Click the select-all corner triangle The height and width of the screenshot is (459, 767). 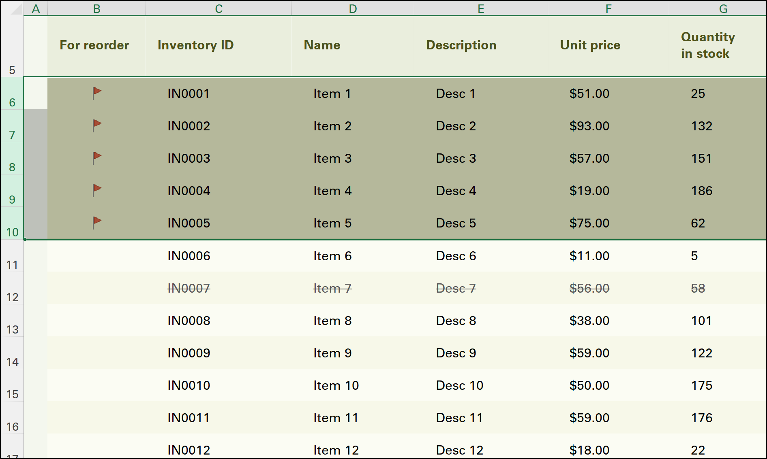tap(16, 9)
